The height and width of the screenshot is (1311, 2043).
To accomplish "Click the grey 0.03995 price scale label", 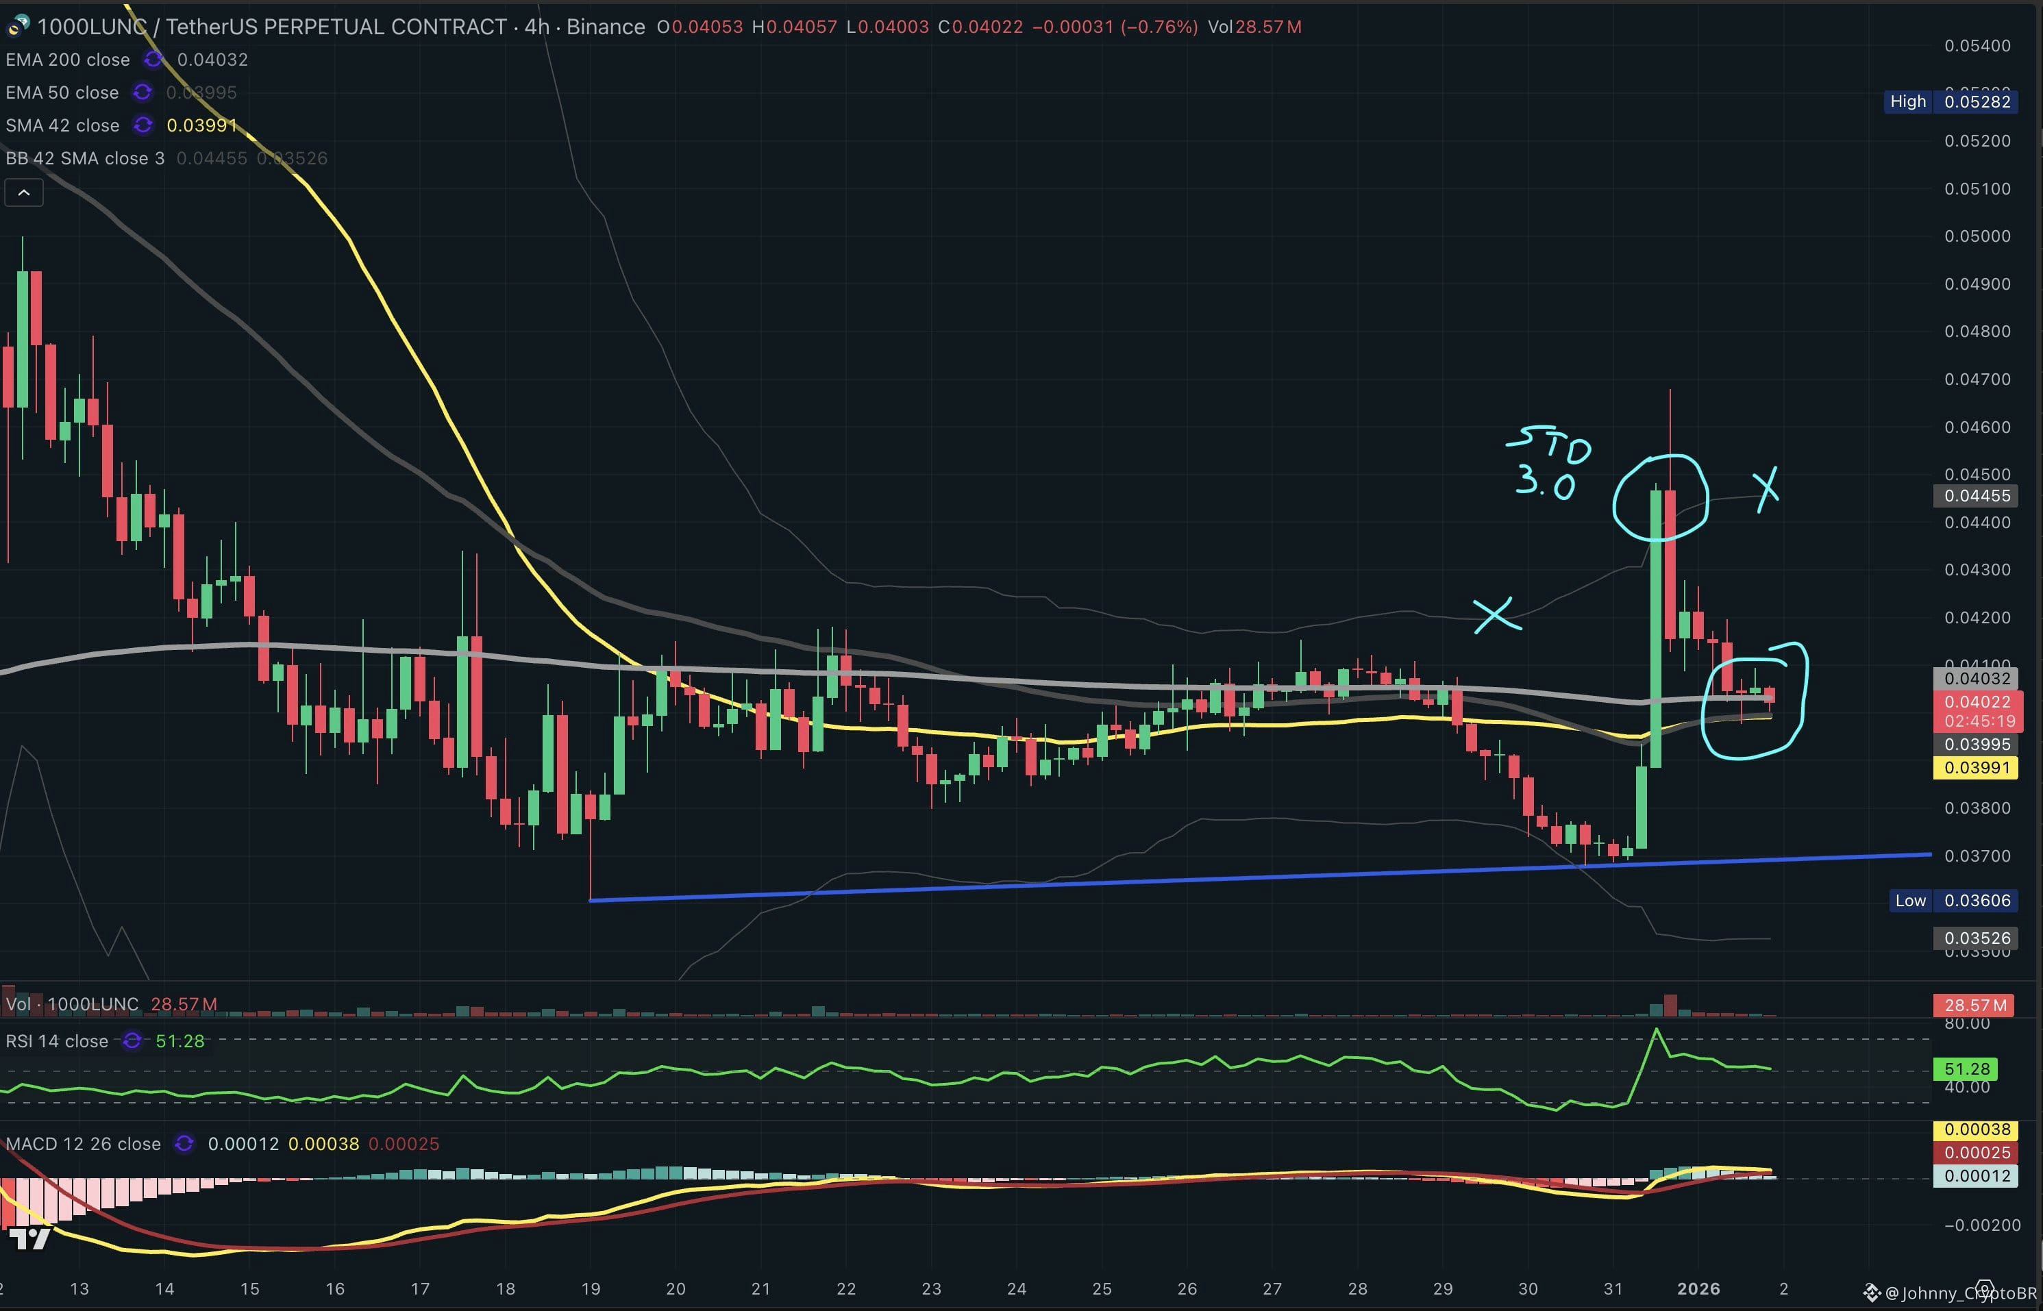I will (x=1977, y=744).
